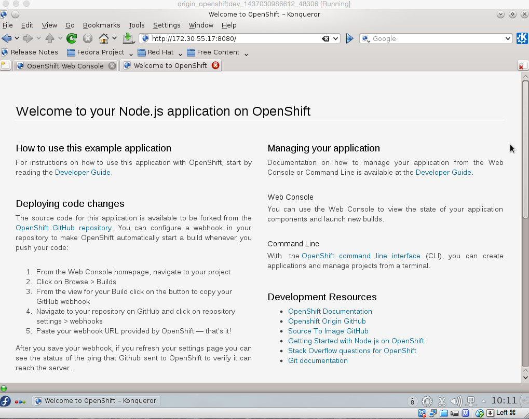Show hidden system tray icons arrow
Image resolution: width=529 pixels, height=419 pixels.
click(x=484, y=401)
